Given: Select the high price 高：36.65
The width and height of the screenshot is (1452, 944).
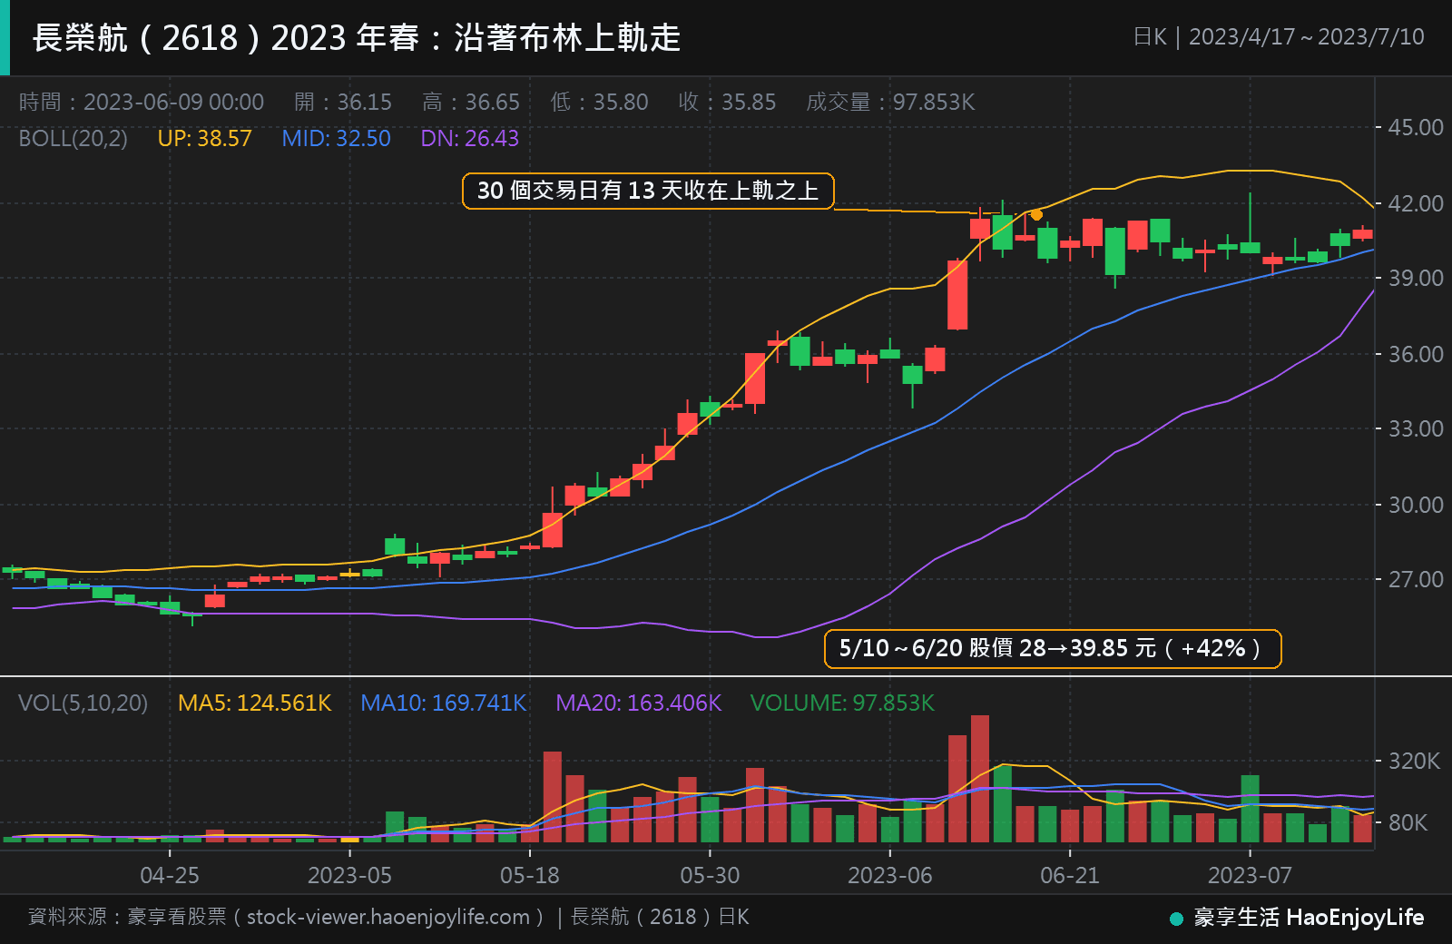Looking at the screenshot, I should click(x=471, y=102).
